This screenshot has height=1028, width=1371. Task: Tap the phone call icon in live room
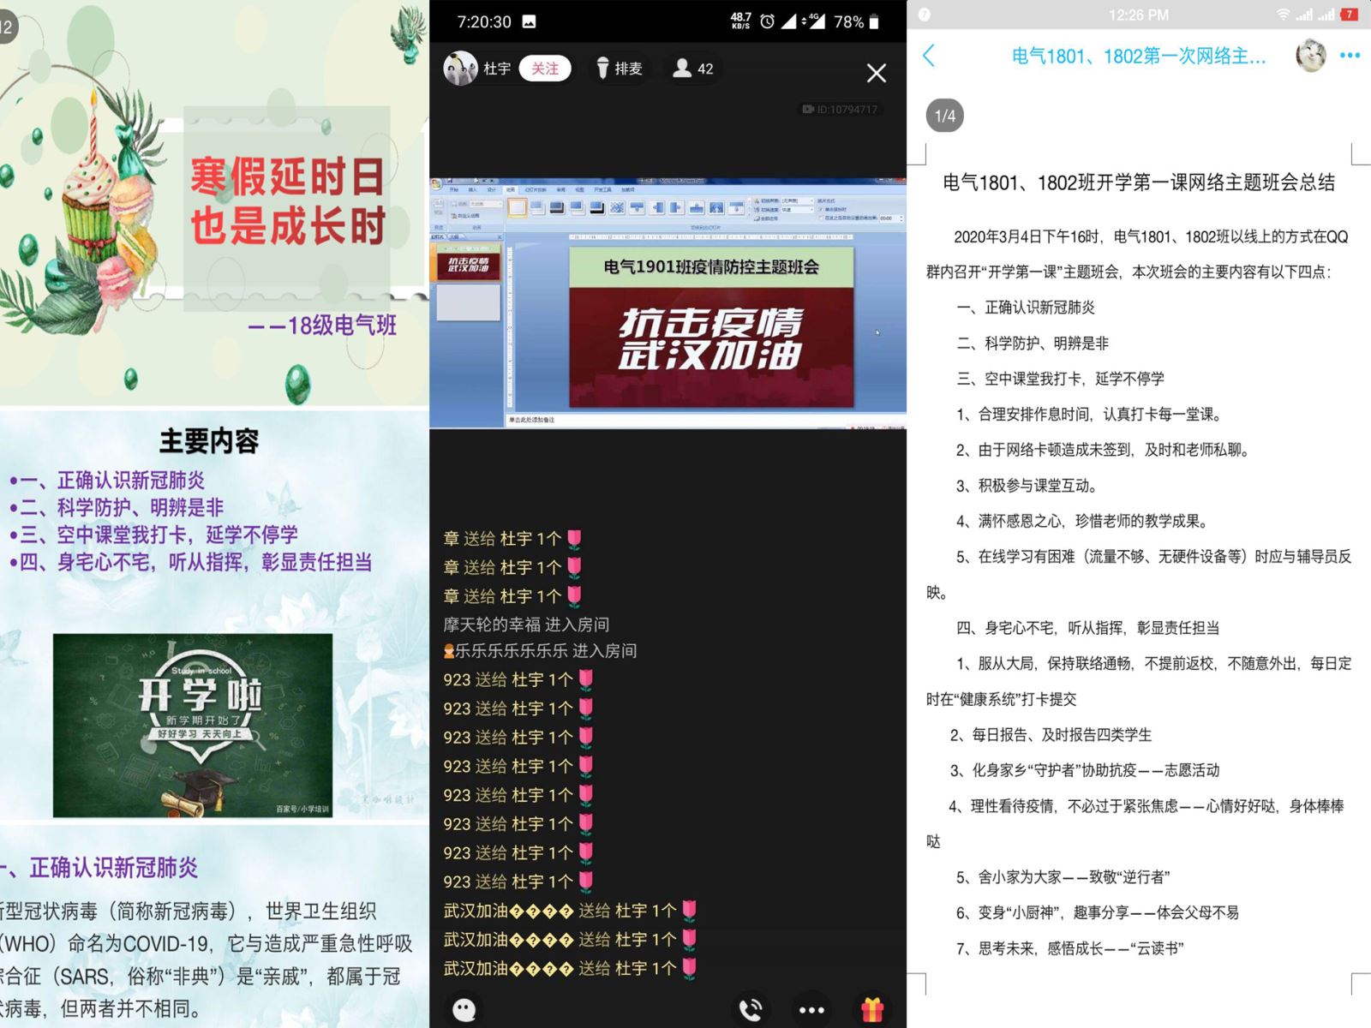click(x=751, y=1009)
